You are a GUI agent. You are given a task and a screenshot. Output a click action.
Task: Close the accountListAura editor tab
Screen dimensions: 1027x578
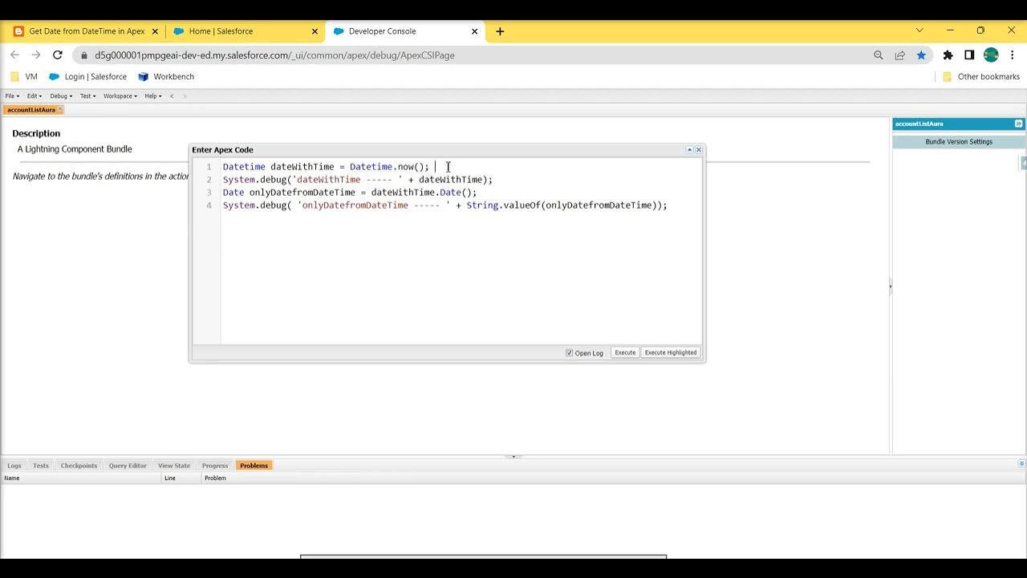point(60,109)
